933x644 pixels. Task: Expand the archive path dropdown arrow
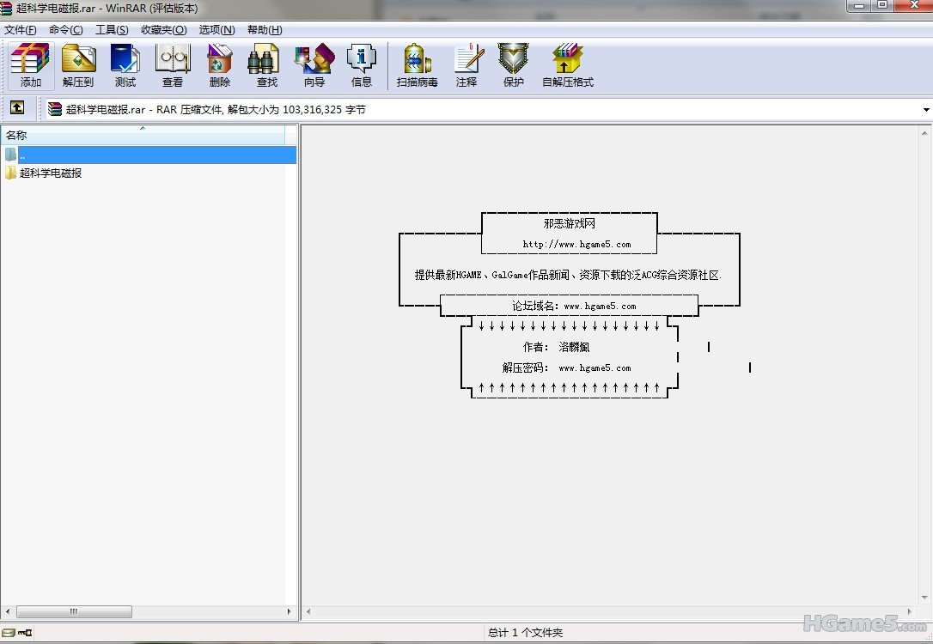coord(926,109)
